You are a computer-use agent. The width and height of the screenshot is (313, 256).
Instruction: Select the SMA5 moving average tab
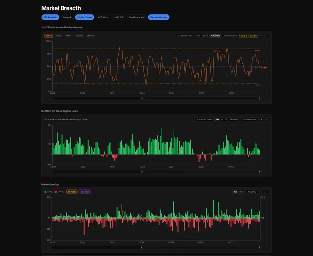tap(49, 36)
